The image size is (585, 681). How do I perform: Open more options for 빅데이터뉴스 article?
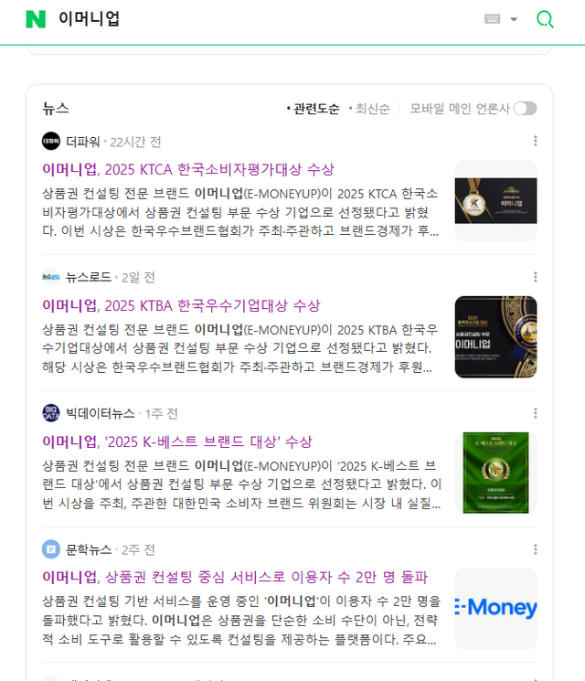point(535,413)
